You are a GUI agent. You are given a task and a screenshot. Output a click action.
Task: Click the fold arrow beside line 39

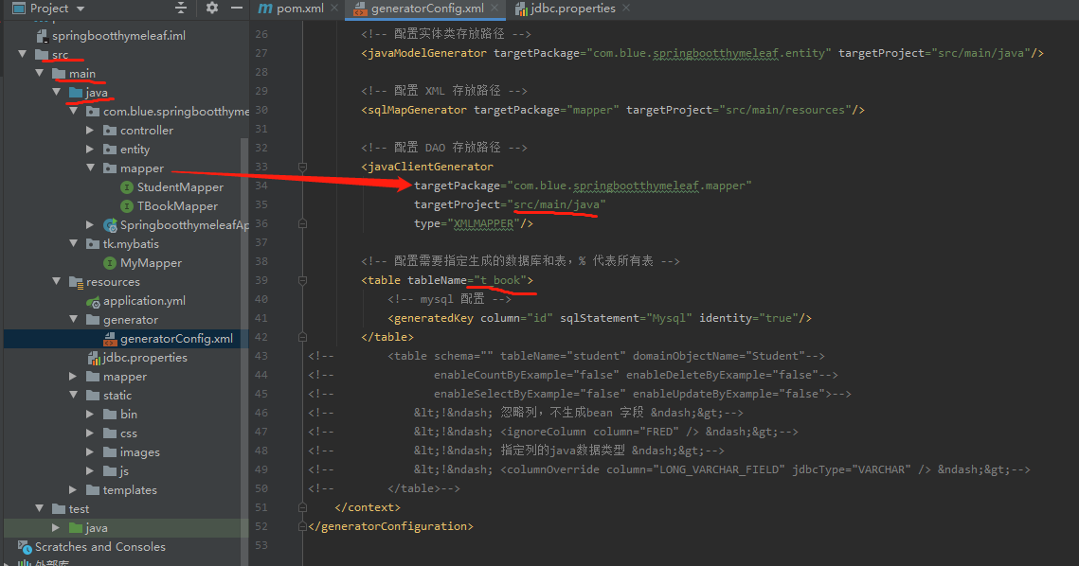tap(301, 280)
